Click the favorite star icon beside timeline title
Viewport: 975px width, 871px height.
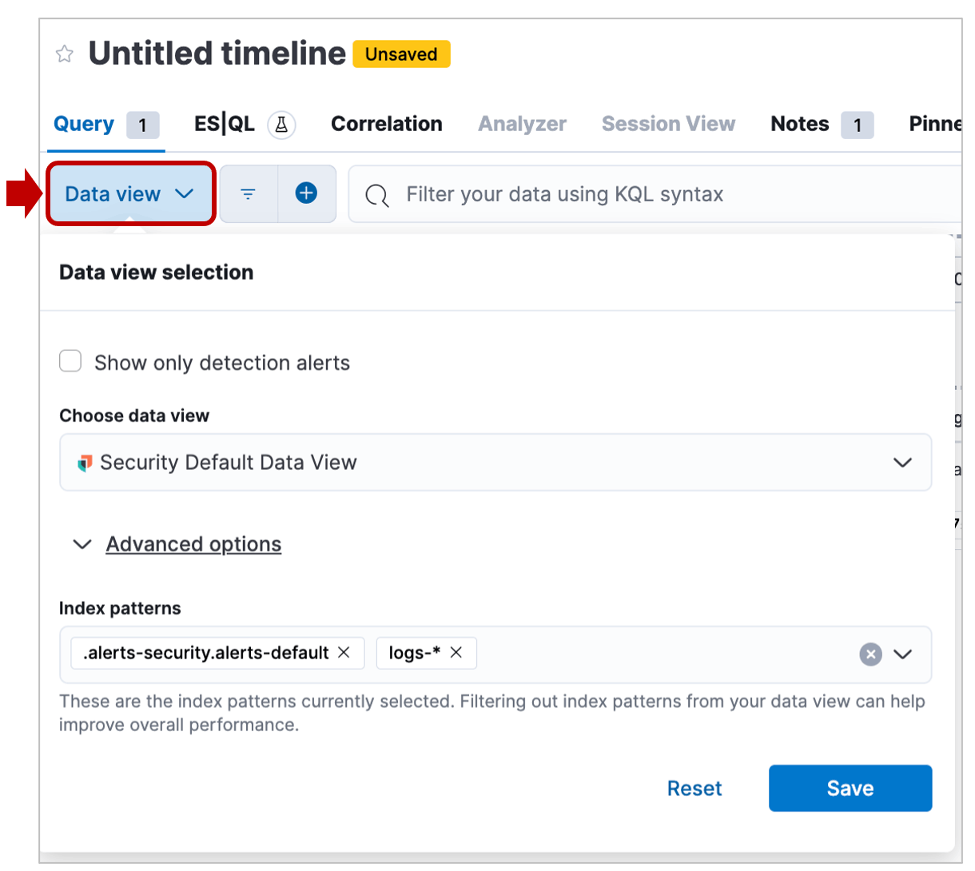(x=65, y=54)
